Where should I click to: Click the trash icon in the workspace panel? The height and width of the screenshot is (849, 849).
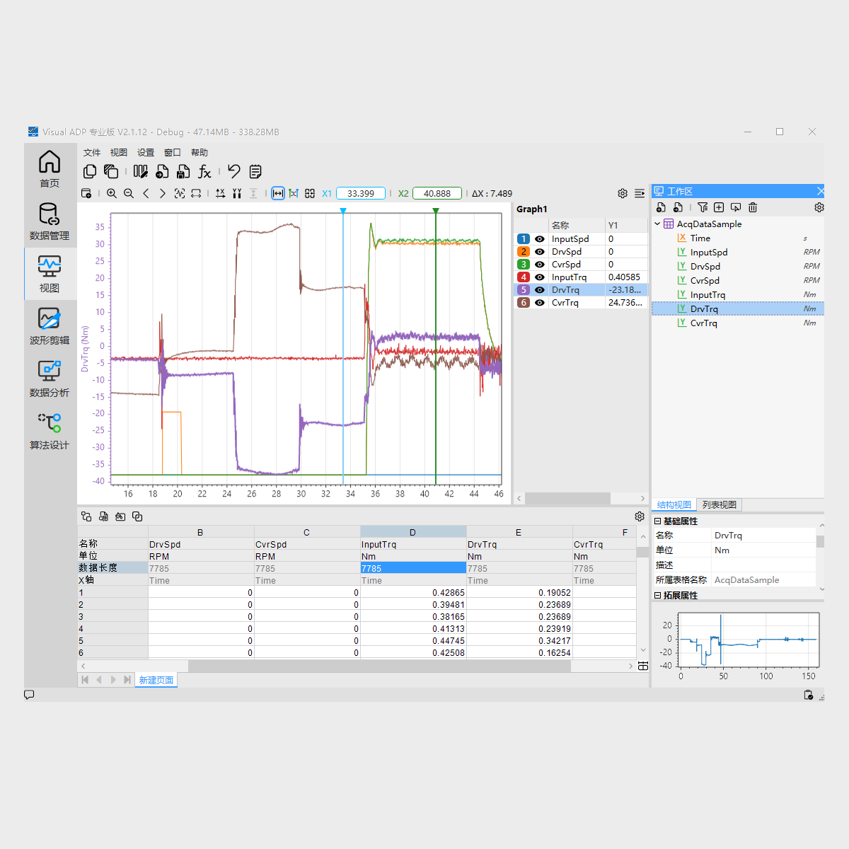[x=753, y=207]
